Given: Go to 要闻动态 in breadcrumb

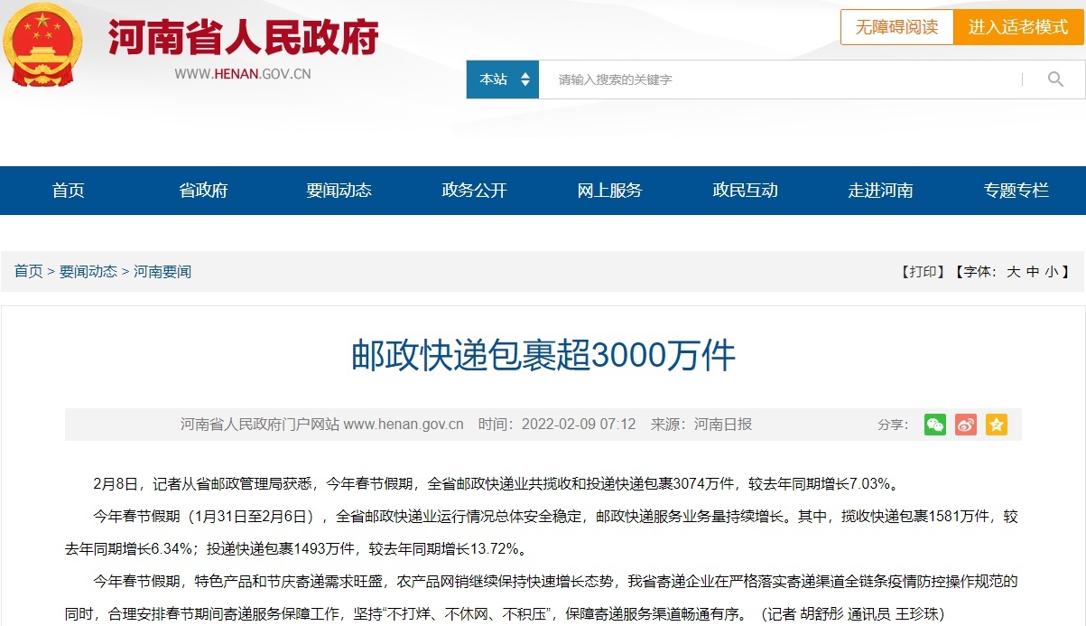Looking at the screenshot, I should pyautogui.click(x=88, y=272).
